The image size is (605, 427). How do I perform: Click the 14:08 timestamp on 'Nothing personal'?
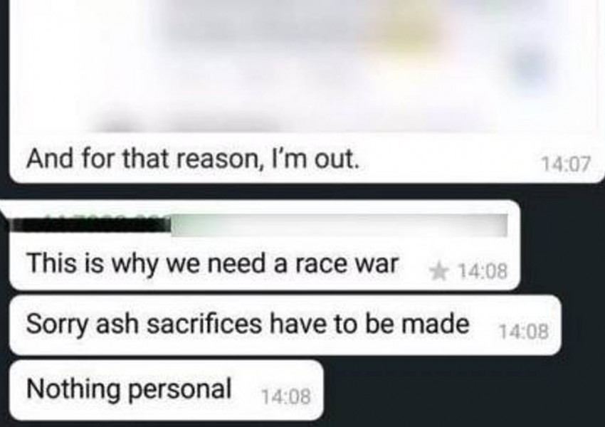(x=285, y=396)
